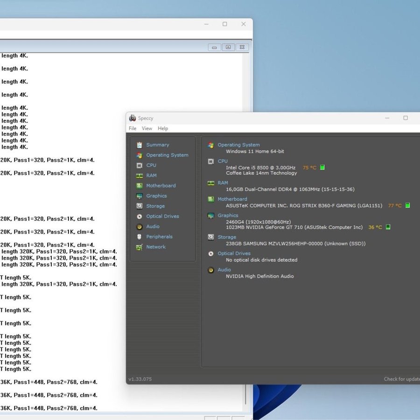Open the Operating System sidebar item

point(167,155)
